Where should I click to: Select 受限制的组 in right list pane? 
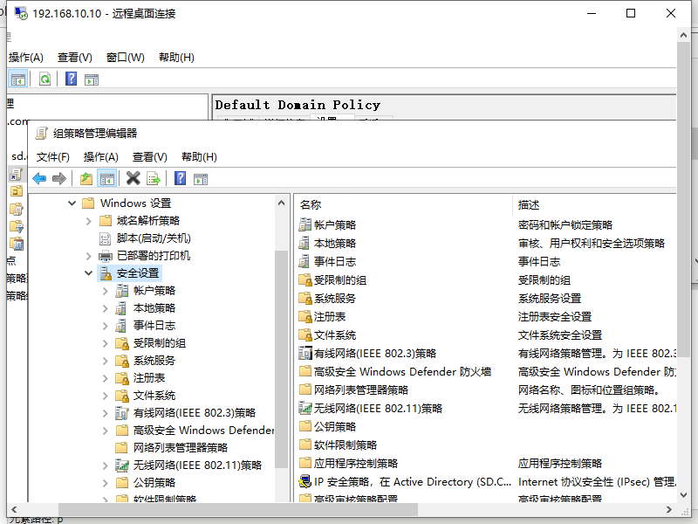coord(340,280)
